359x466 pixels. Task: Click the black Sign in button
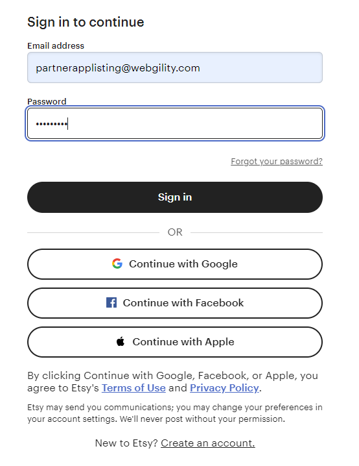pyautogui.click(x=175, y=197)
